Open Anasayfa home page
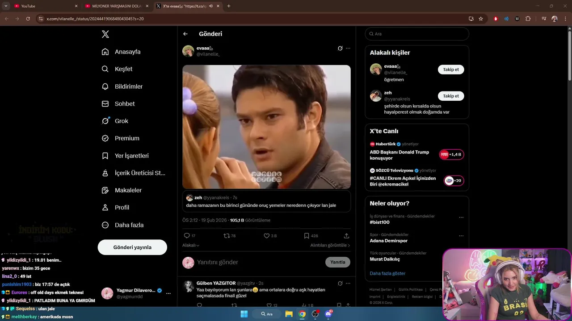 point(121,52)
